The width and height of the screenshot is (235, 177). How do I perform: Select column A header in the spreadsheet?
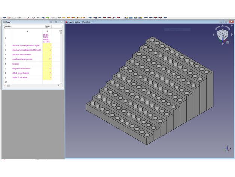27,31
